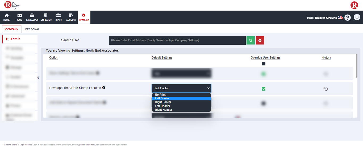This screenshot has width=363, height=147.
Task: Choose Right Header option
Action: (x=181, y=110)
